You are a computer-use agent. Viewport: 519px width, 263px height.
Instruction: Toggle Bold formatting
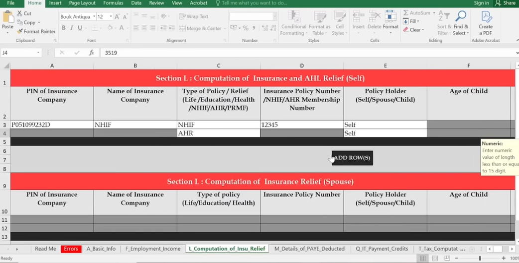click(63, 28)
